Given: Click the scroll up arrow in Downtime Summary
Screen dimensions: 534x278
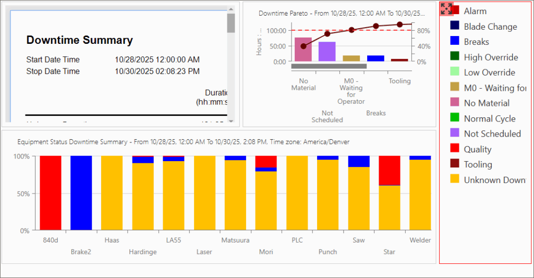Looking at the screenshot, I should (x=230, y=9).
